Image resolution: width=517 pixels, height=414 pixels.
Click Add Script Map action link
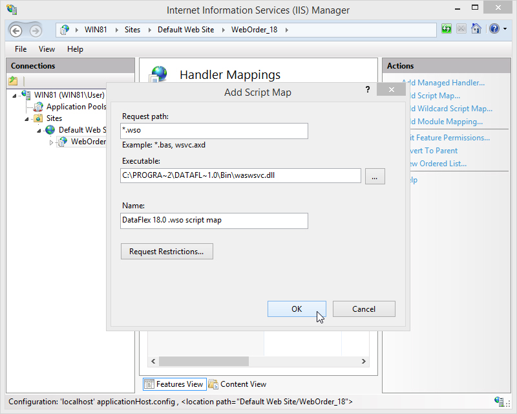(x=434, y=96)
